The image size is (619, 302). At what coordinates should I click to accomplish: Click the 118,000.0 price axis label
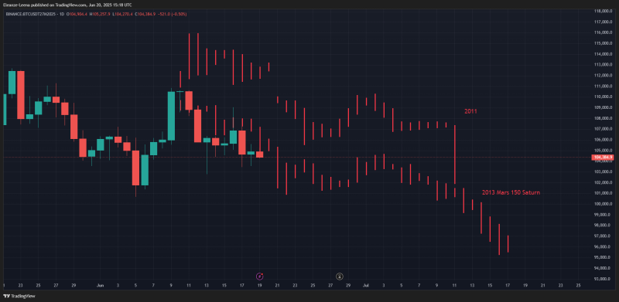(604, 11)
